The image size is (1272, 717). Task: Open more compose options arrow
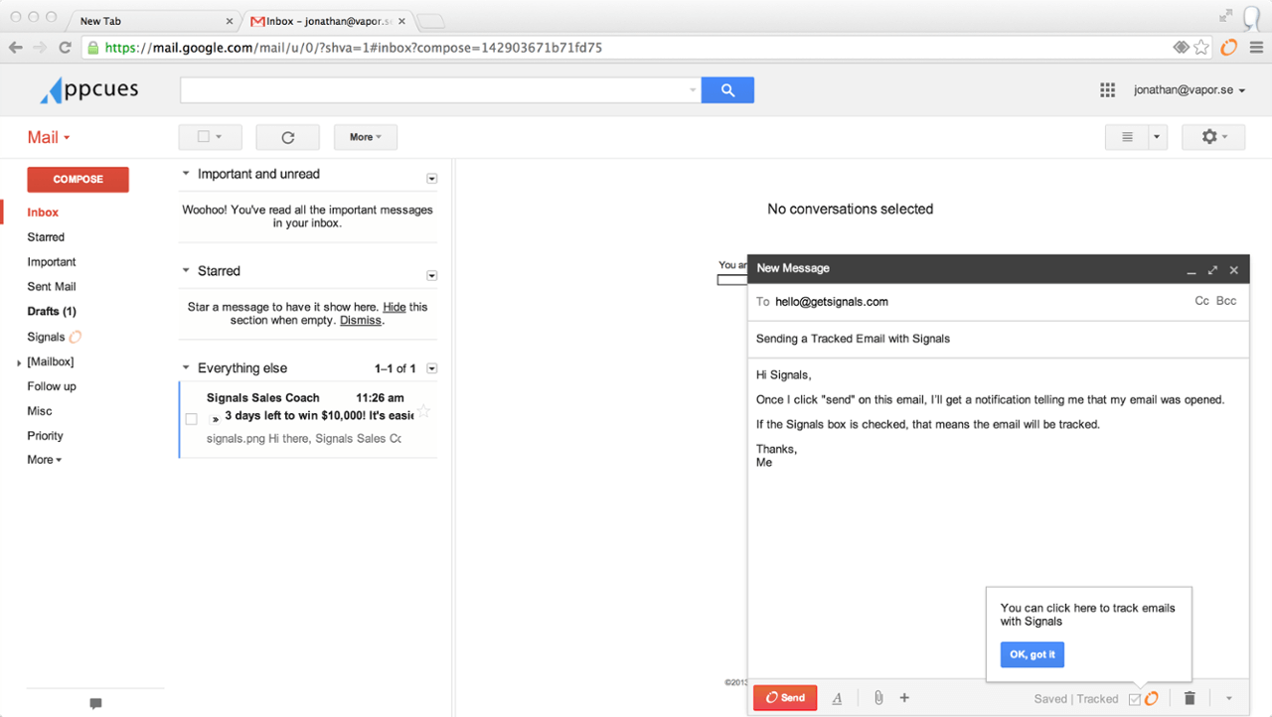click(x=1228, y=698)
